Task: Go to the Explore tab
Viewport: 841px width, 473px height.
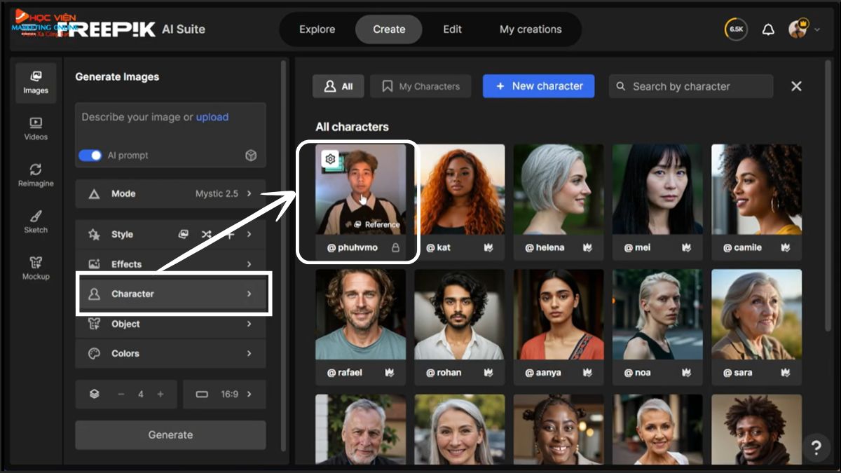Action: tap(317, 29)
